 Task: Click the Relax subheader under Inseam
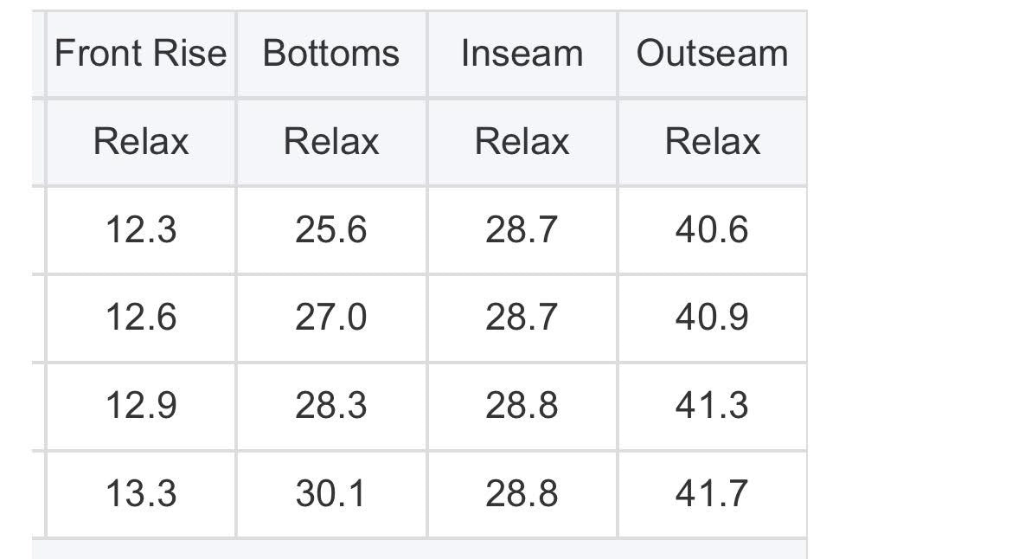[522, 142]
